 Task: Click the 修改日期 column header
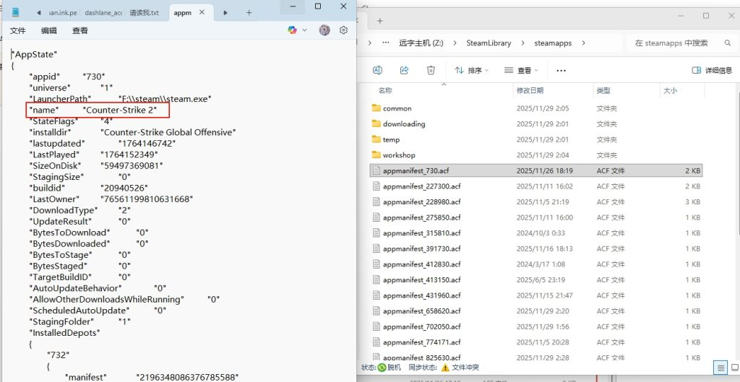point(529,91)
